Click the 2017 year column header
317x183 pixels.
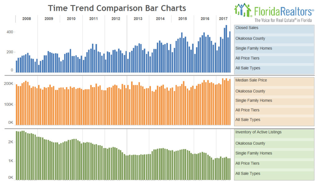click(223, 19)
